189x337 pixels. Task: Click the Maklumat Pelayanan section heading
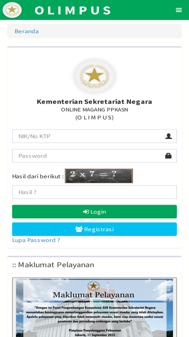[x=53, y=265]
